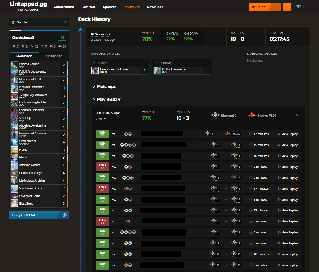Go to the Premium page
The image size is (319, 272).
[132, 7]
